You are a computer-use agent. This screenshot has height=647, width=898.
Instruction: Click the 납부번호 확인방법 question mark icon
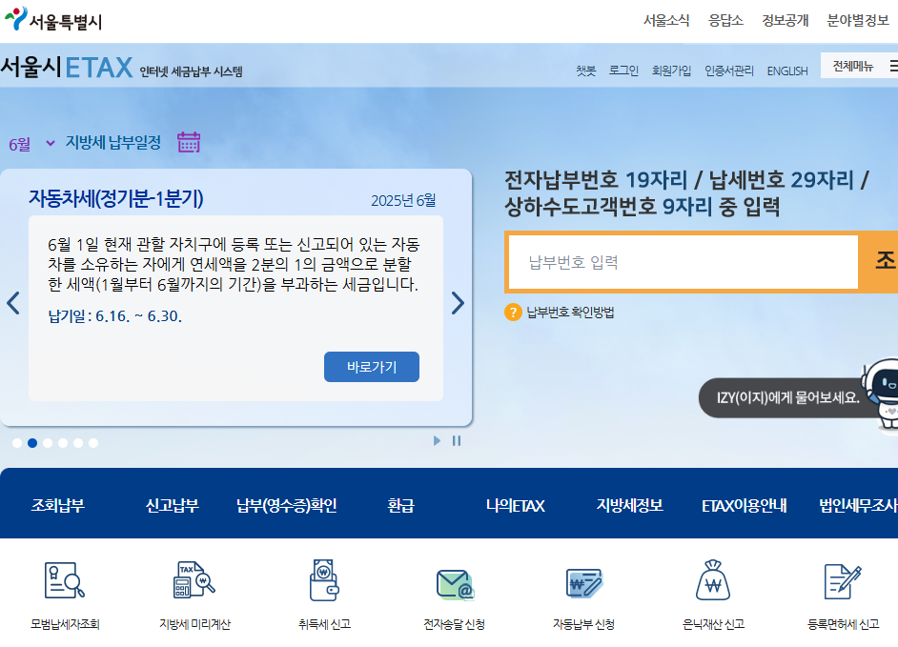pyautogui.click(x=513, y=312)
